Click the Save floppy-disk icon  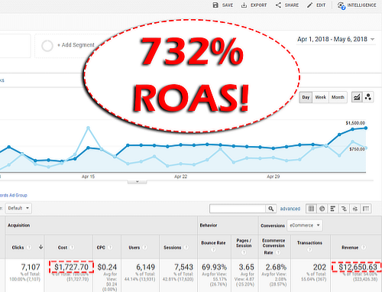point(215,5)
